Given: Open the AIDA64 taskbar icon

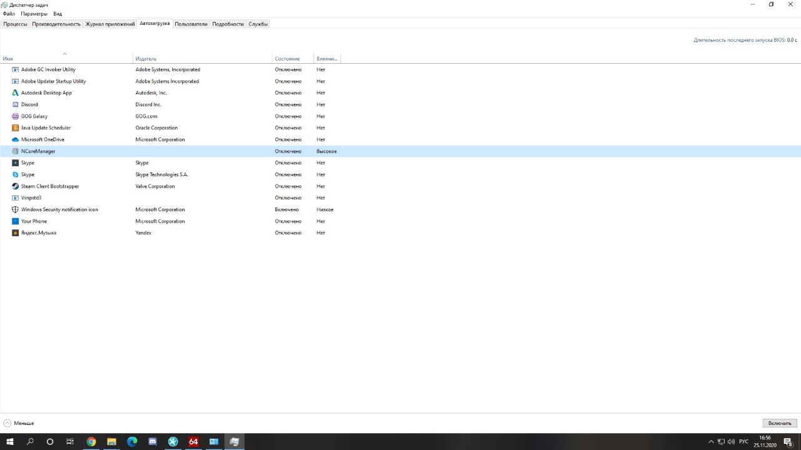Looking at the screenshot, I should [x=193, y=441].
